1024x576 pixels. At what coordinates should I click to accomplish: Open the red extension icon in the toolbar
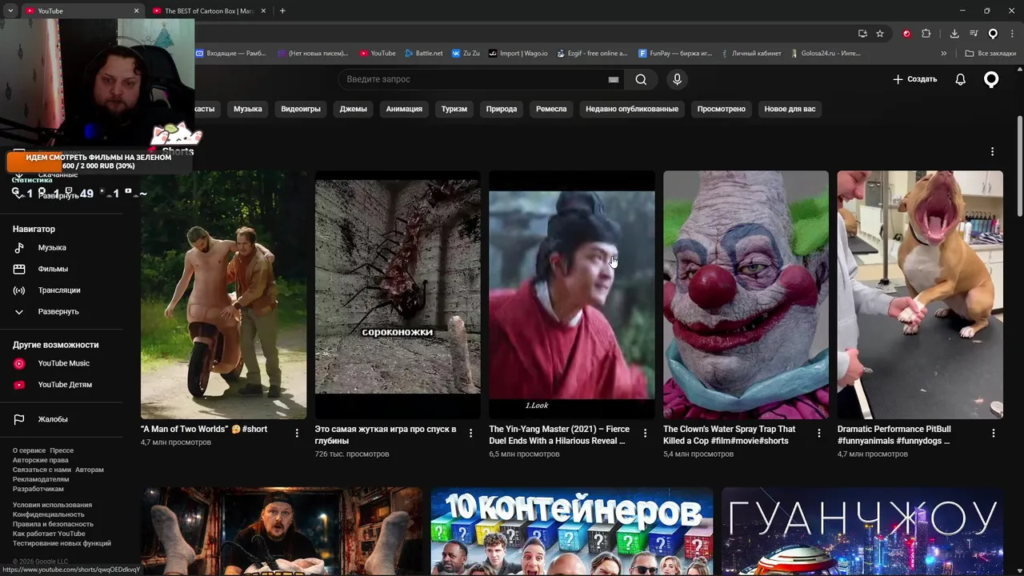click(906, 34)
